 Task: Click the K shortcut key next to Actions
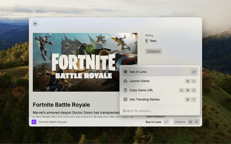coord(196,122)
